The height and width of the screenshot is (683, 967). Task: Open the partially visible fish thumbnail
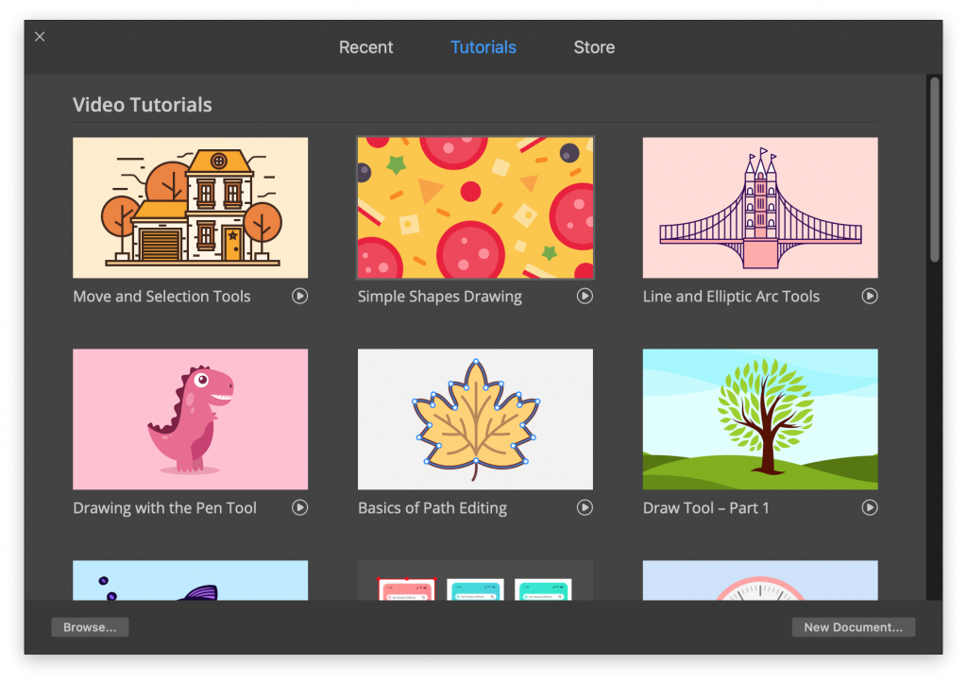click(191, 581)
